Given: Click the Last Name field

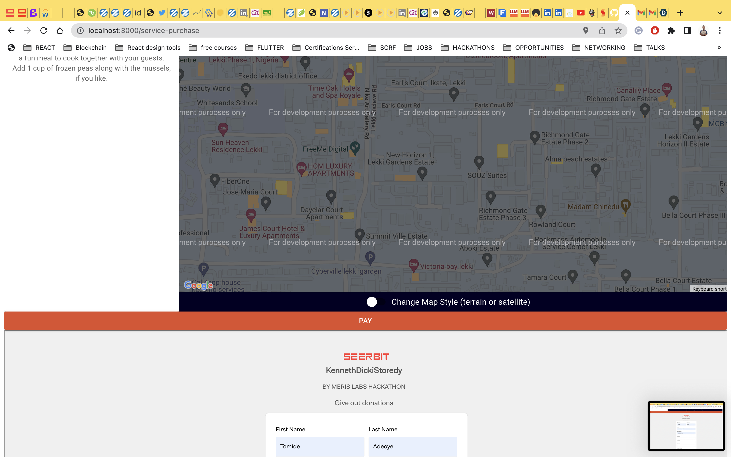Looking at the screenshot, I should pyautogui.click(x=413, y=446).
